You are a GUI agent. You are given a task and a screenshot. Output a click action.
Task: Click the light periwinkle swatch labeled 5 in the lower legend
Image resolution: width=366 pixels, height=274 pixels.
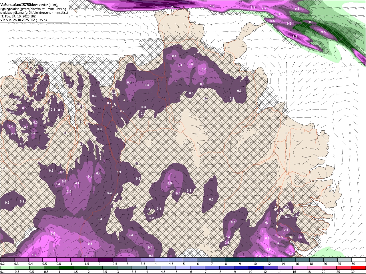[x=183, y=268]
